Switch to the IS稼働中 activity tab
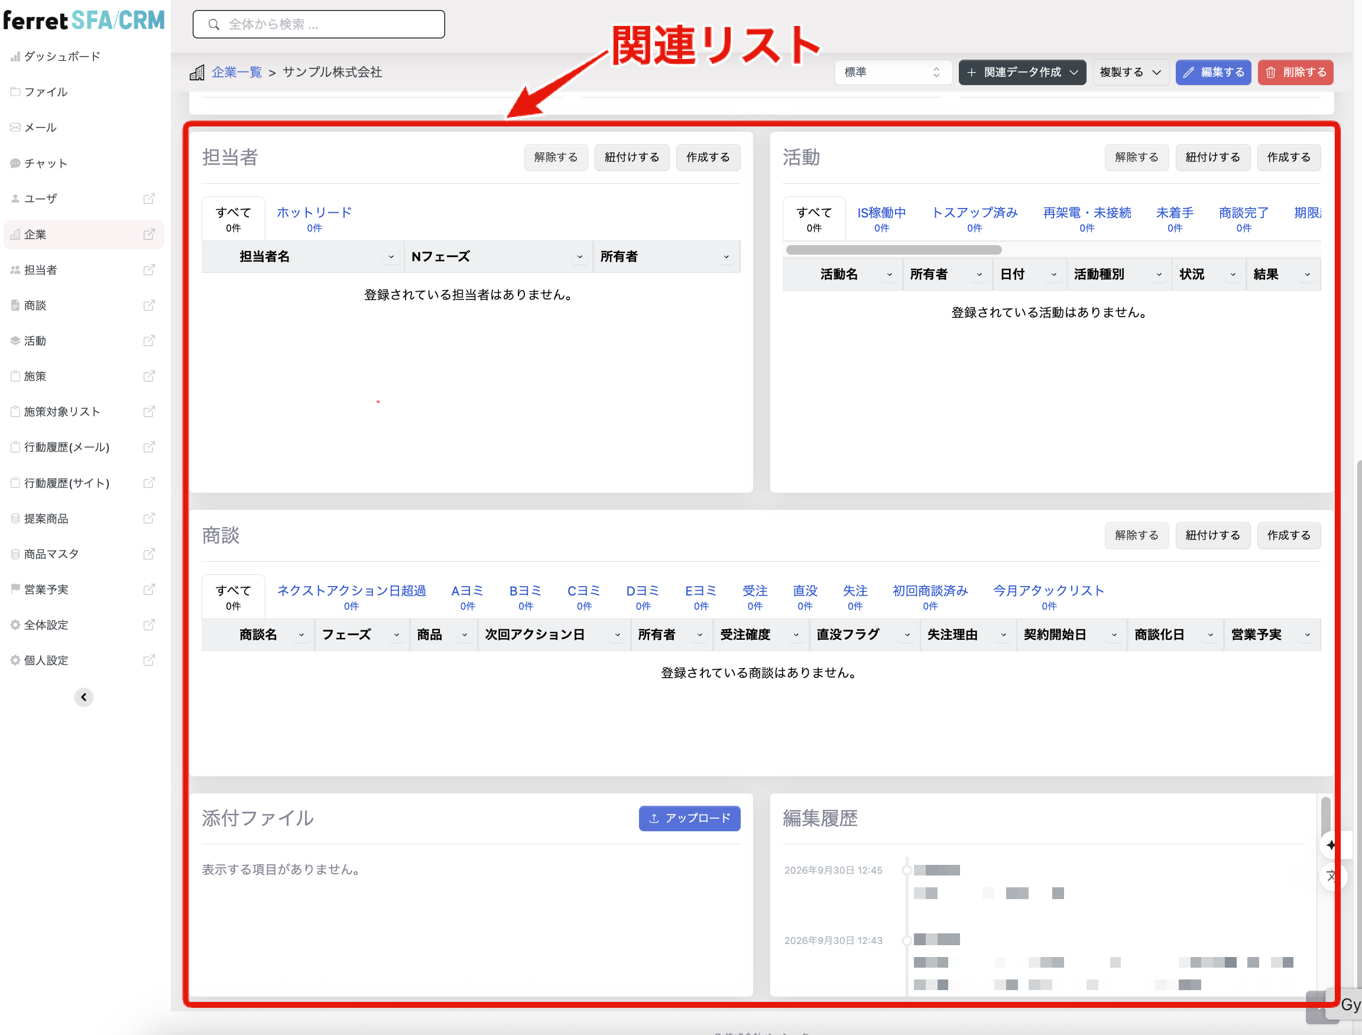The image size is (1362, 1035). click(x=881, y=219)
